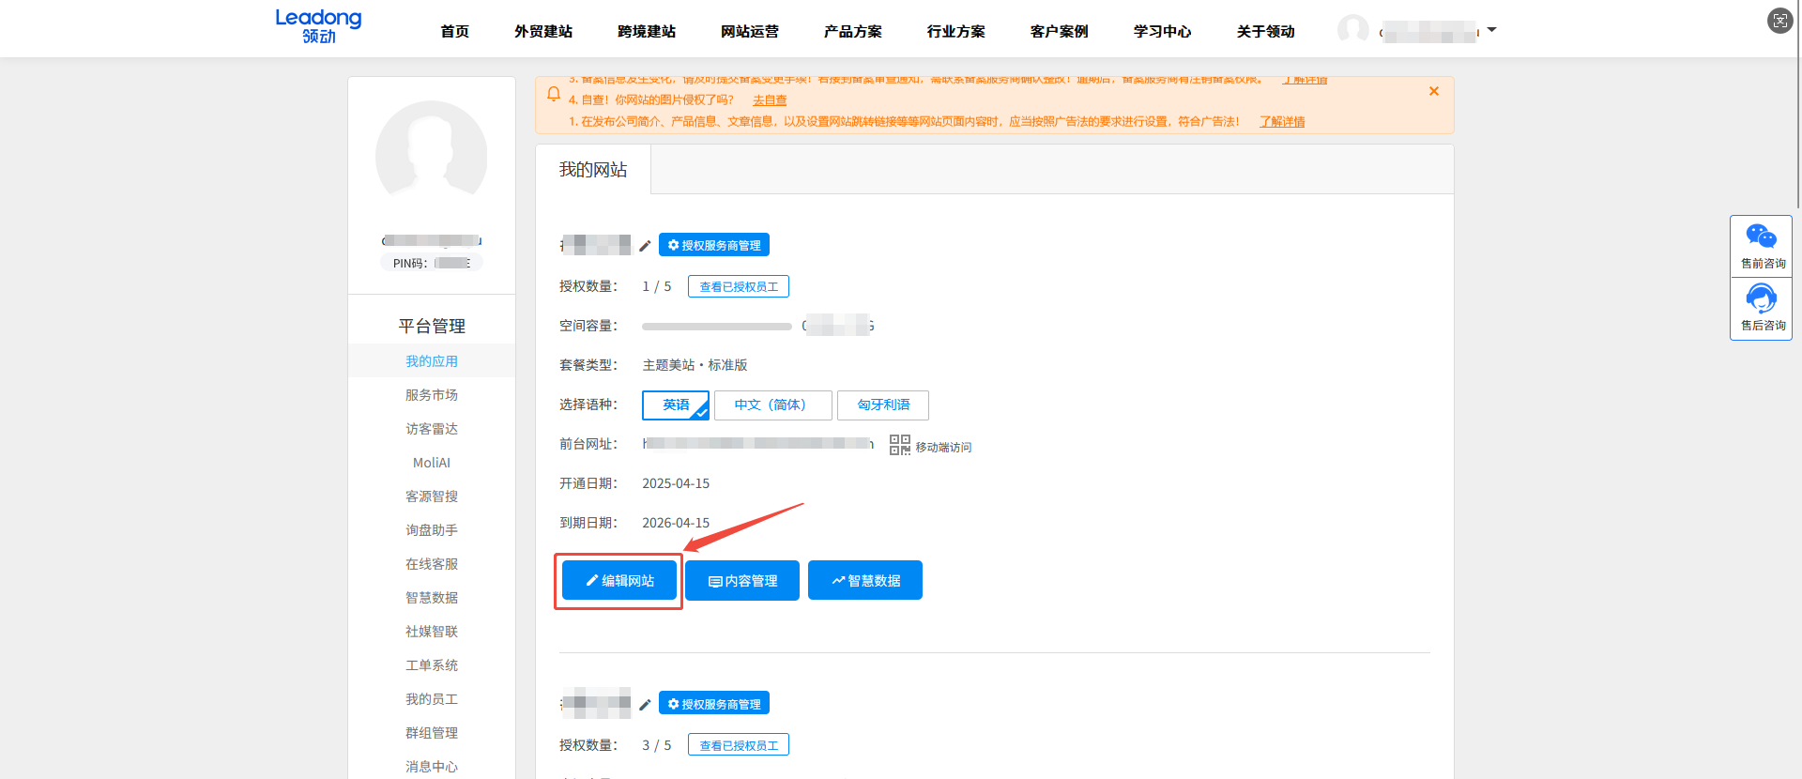
Task: Select 消息中心 in sidebar
Action: 432,767
